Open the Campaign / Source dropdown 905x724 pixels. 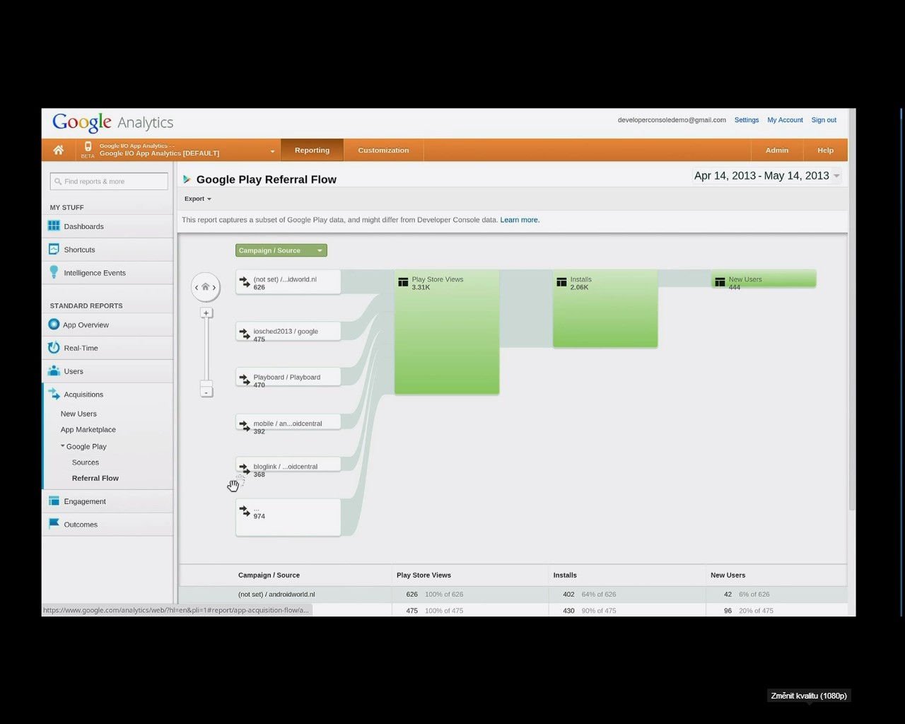281,250
